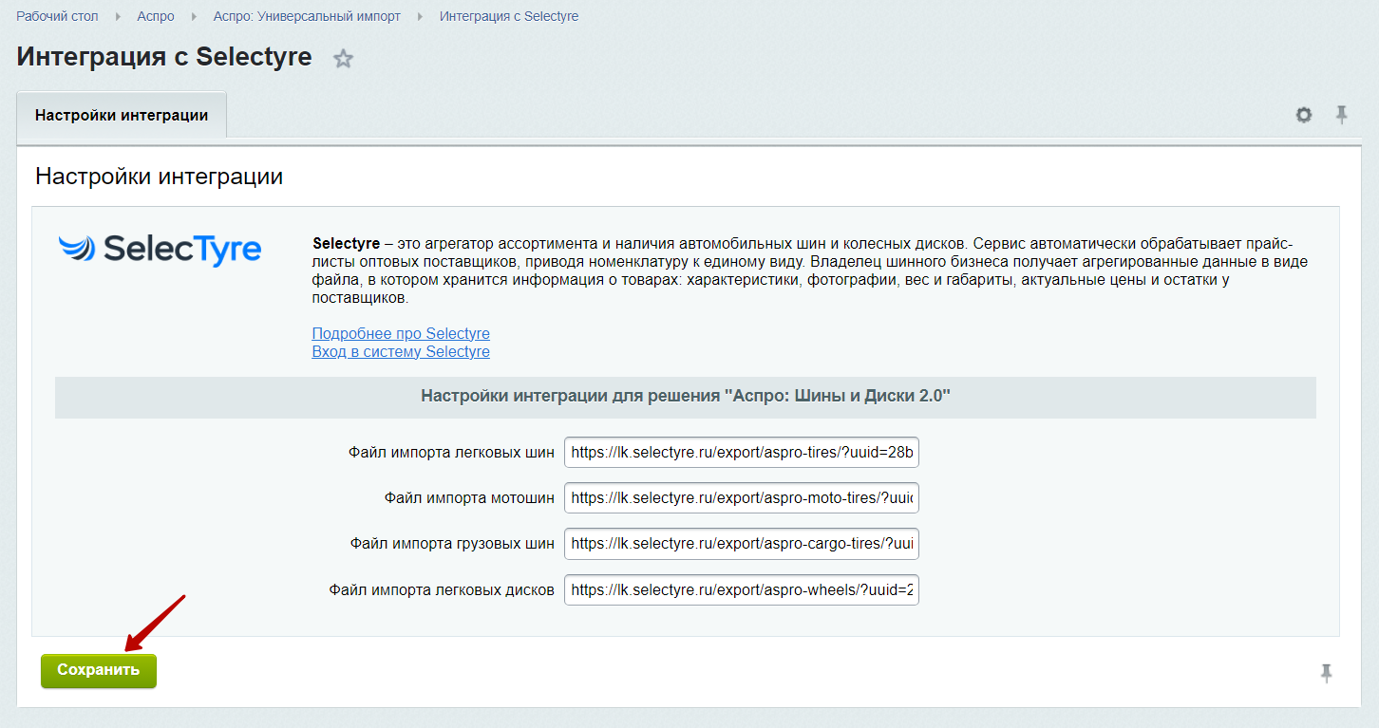Expand breadcrumb arrow after Универсальный импорт
1379x728 pixels.
point(420,16)
